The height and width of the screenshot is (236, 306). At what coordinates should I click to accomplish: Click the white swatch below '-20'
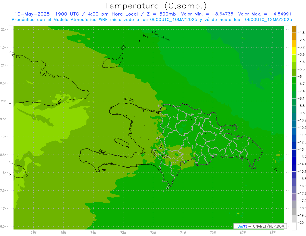tap(294, 226)
